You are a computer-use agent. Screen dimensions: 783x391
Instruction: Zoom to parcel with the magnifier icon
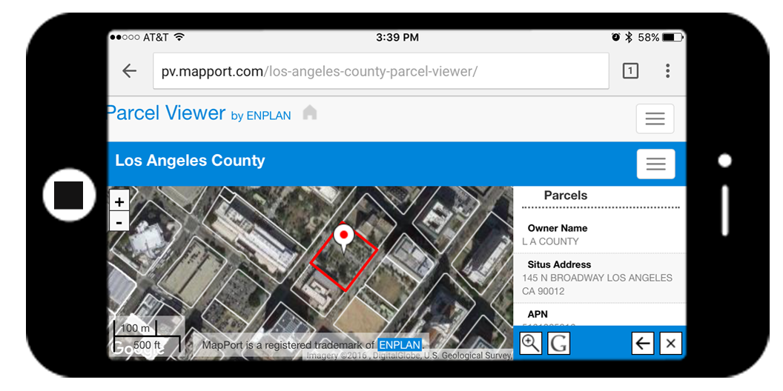(x=530, y=343)
